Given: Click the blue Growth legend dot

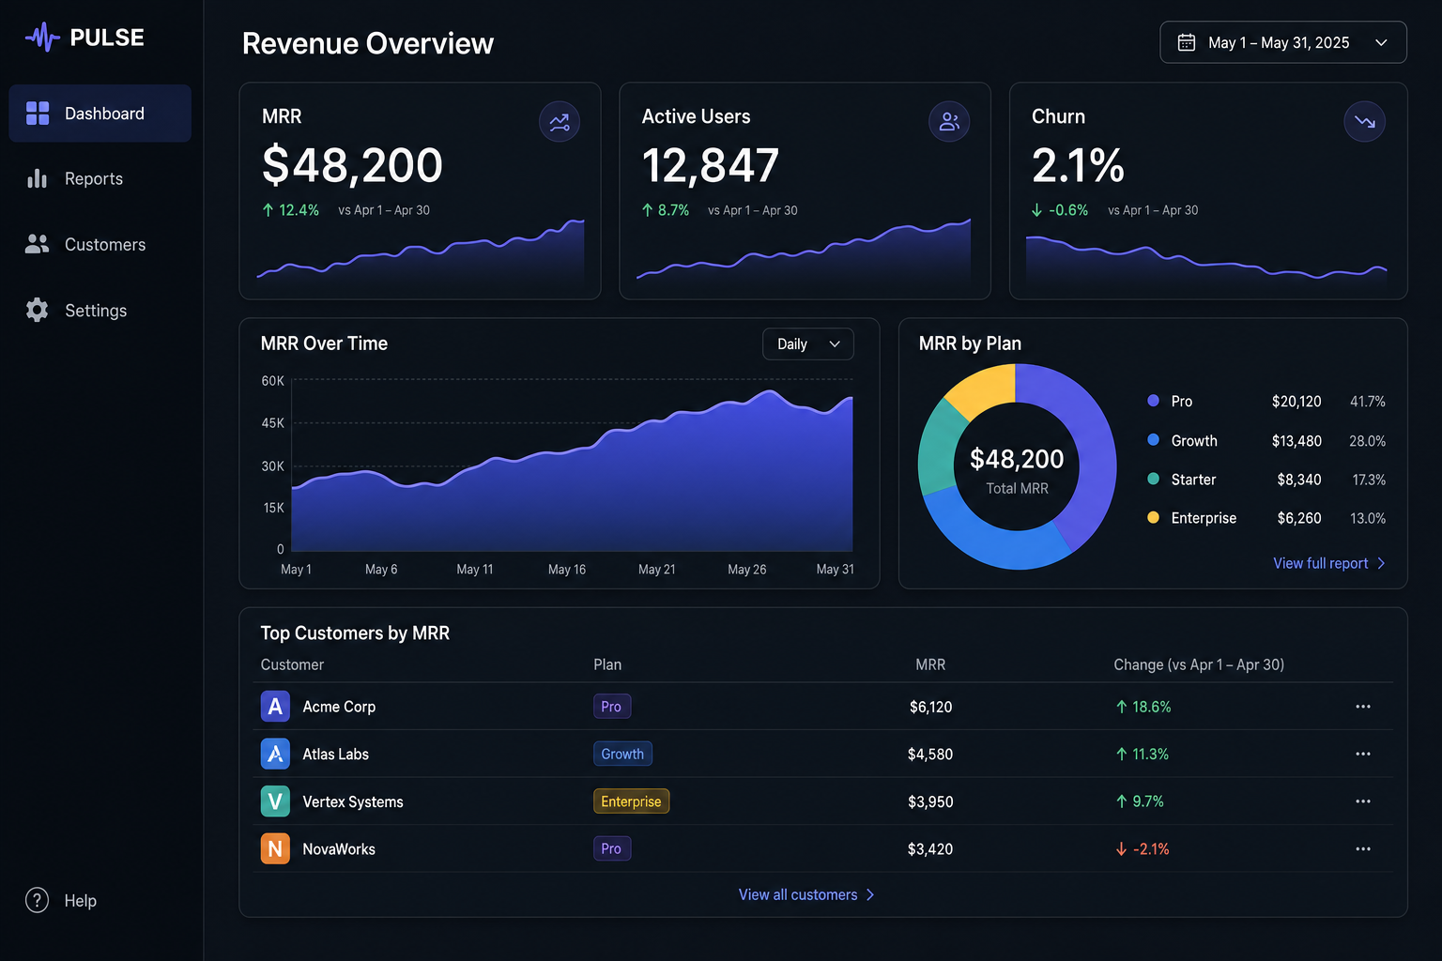Looking at the screenshot, I should pyautogui.click(x=1153, y=440).
